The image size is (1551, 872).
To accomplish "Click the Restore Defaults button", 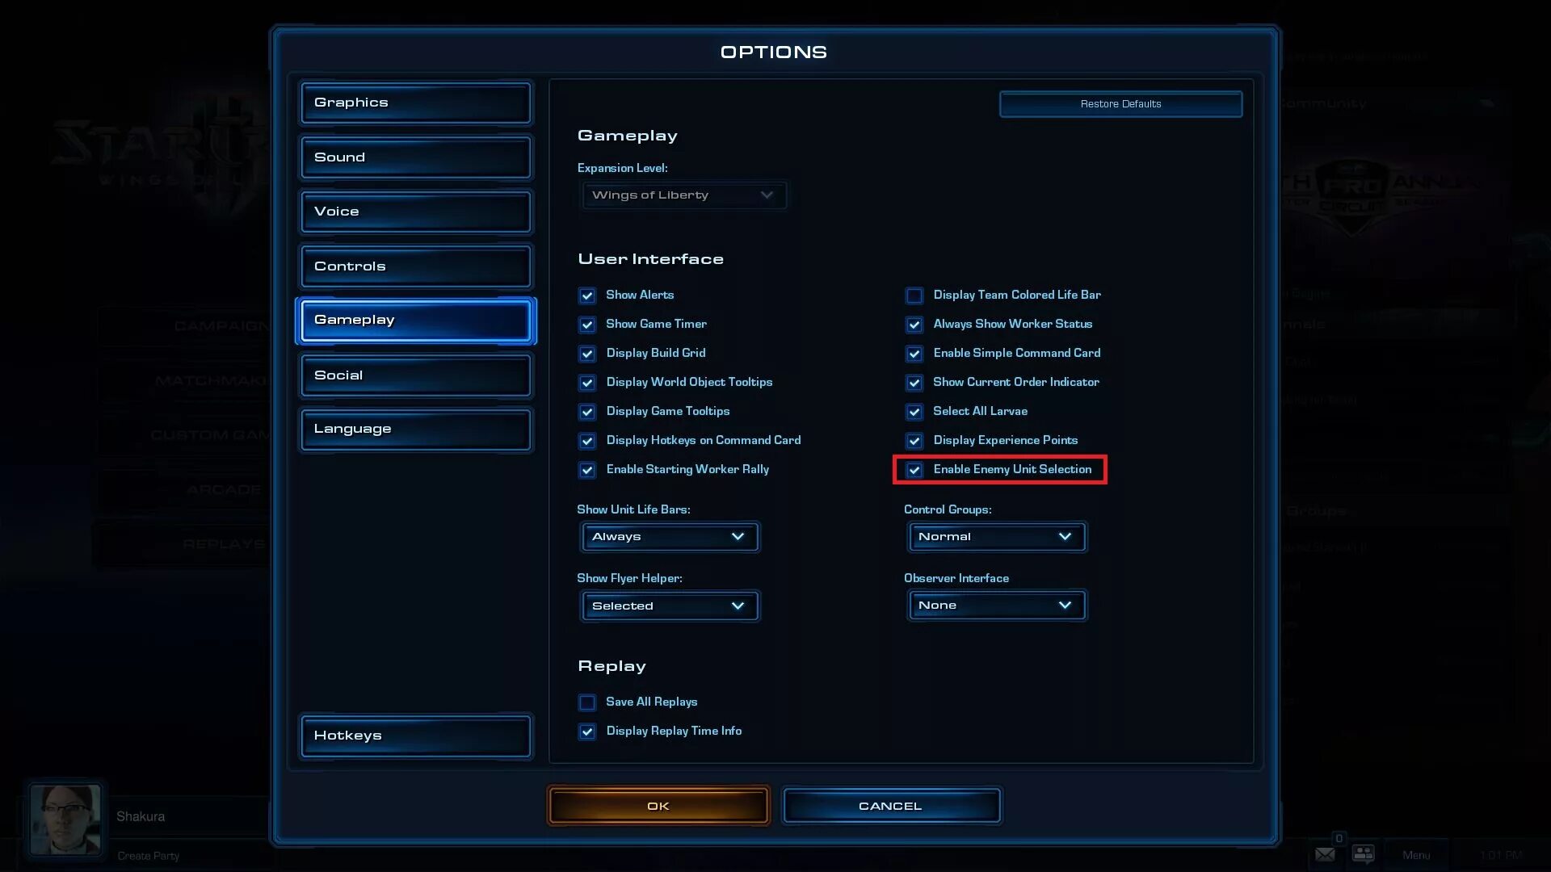I will 1120,103.
